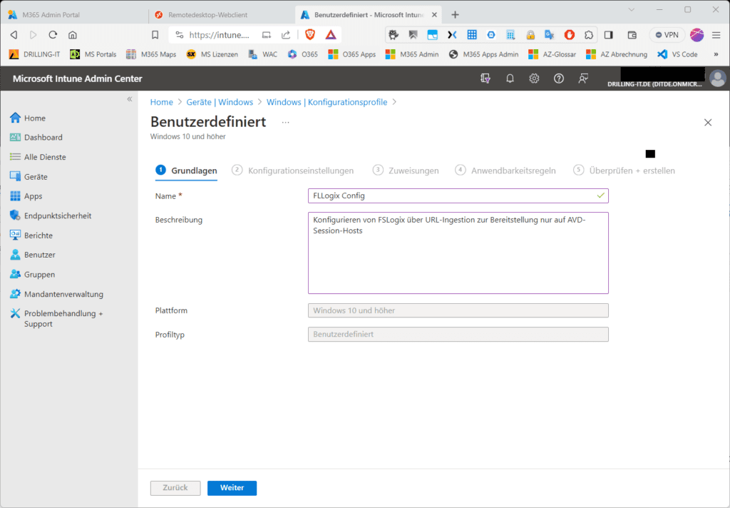The height and width of the screenshot is (508, 730).
Task: Select the Konfigurationseinstellungen step tab
Action: click(293, 171)
